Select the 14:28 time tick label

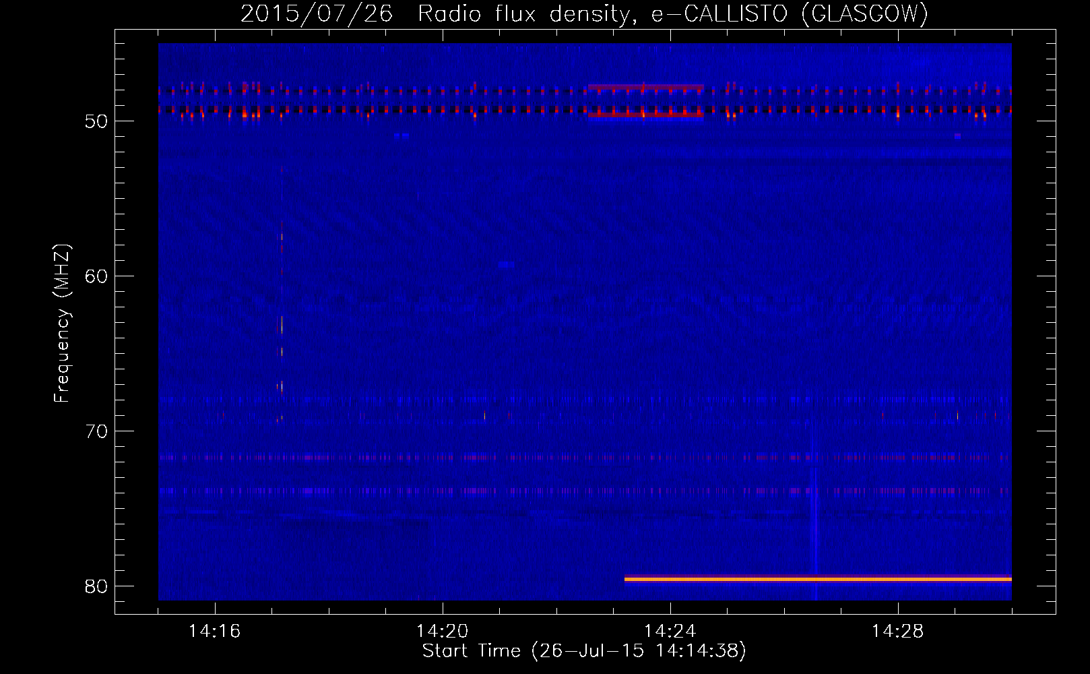point(897,632)
